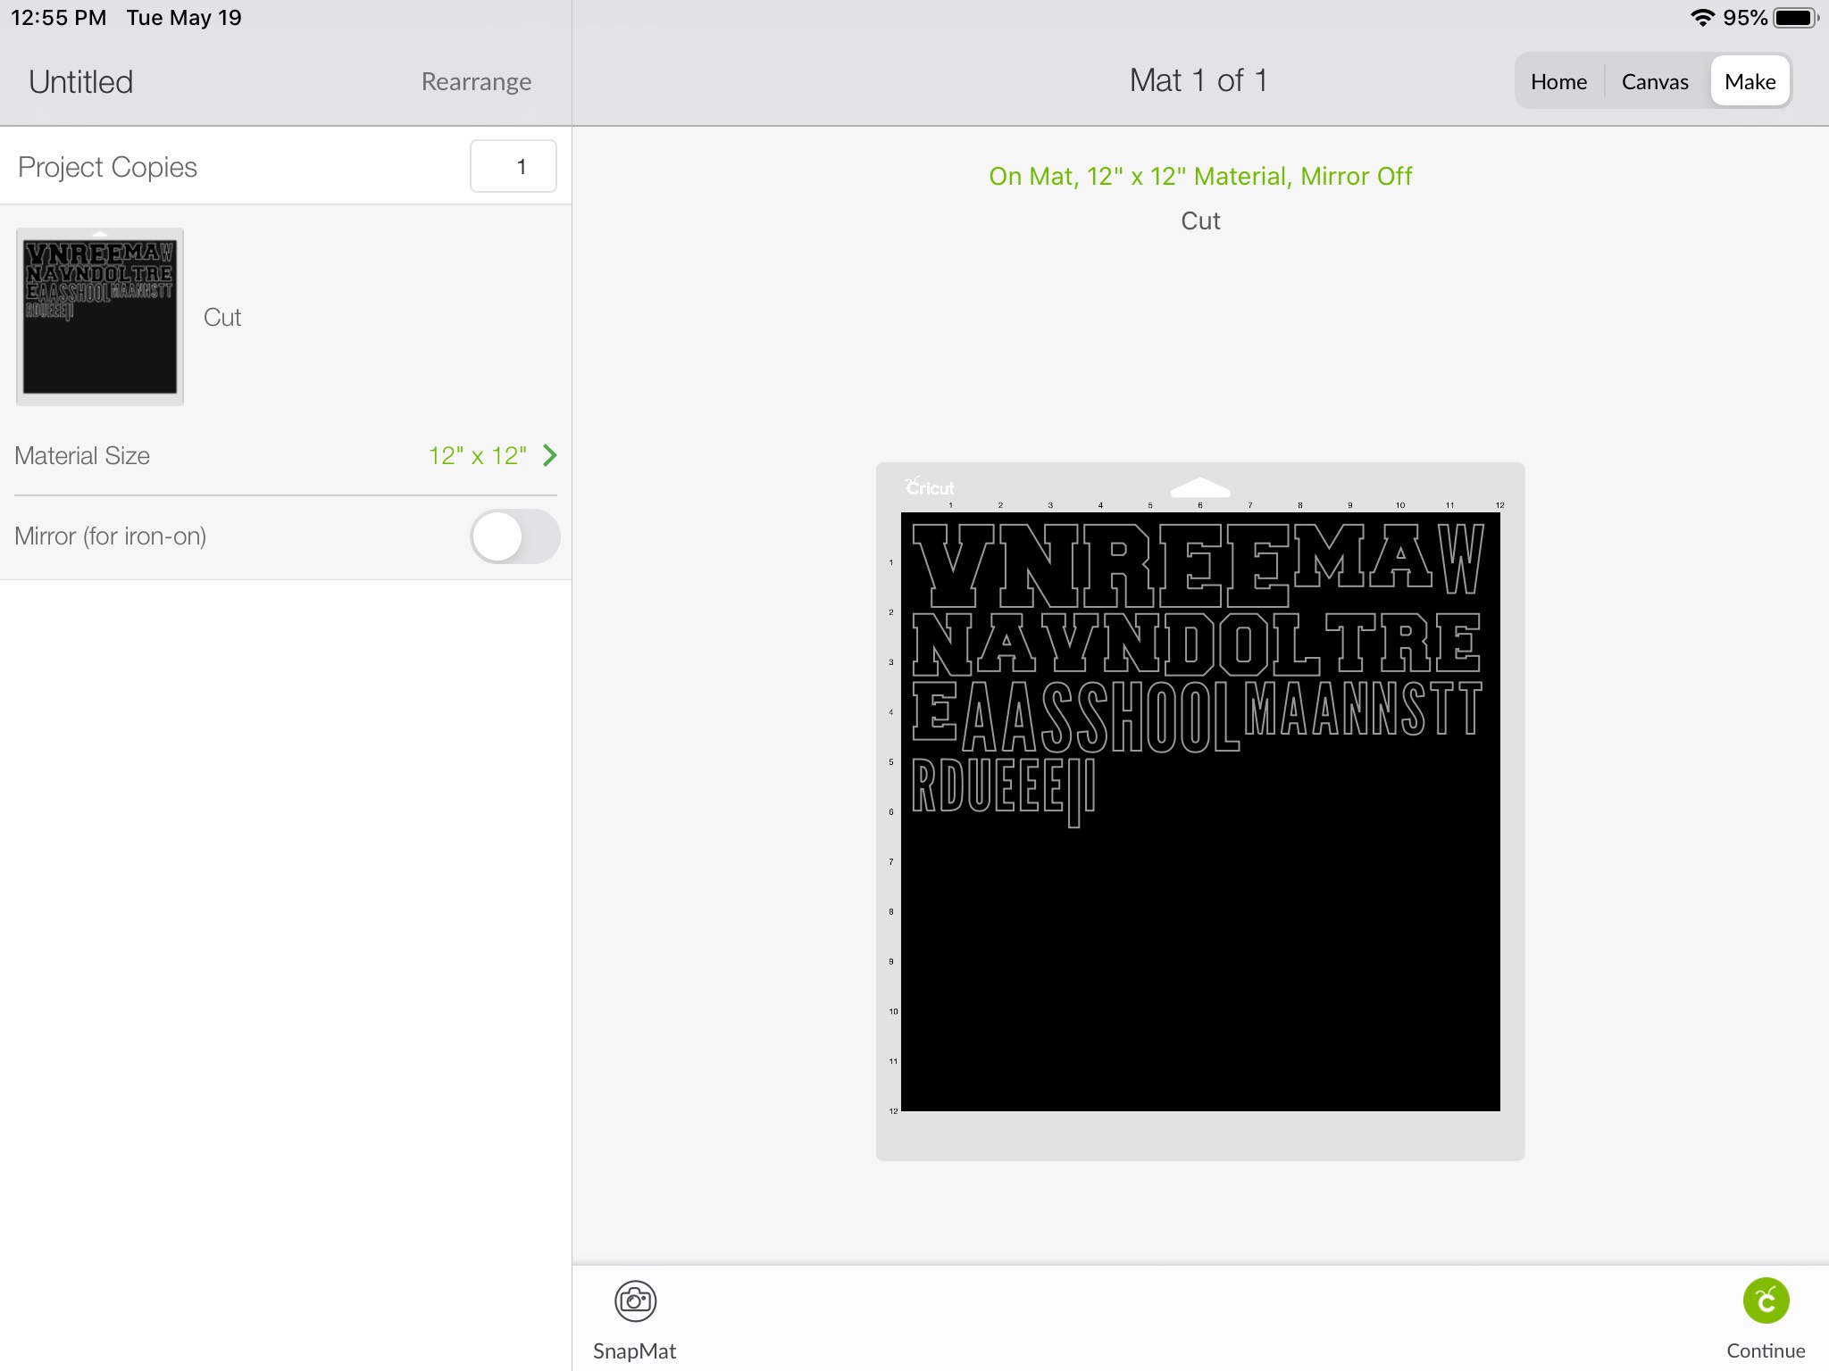Click the Rearrange icon button
1829x1371 pixels.
click(475, 80)
